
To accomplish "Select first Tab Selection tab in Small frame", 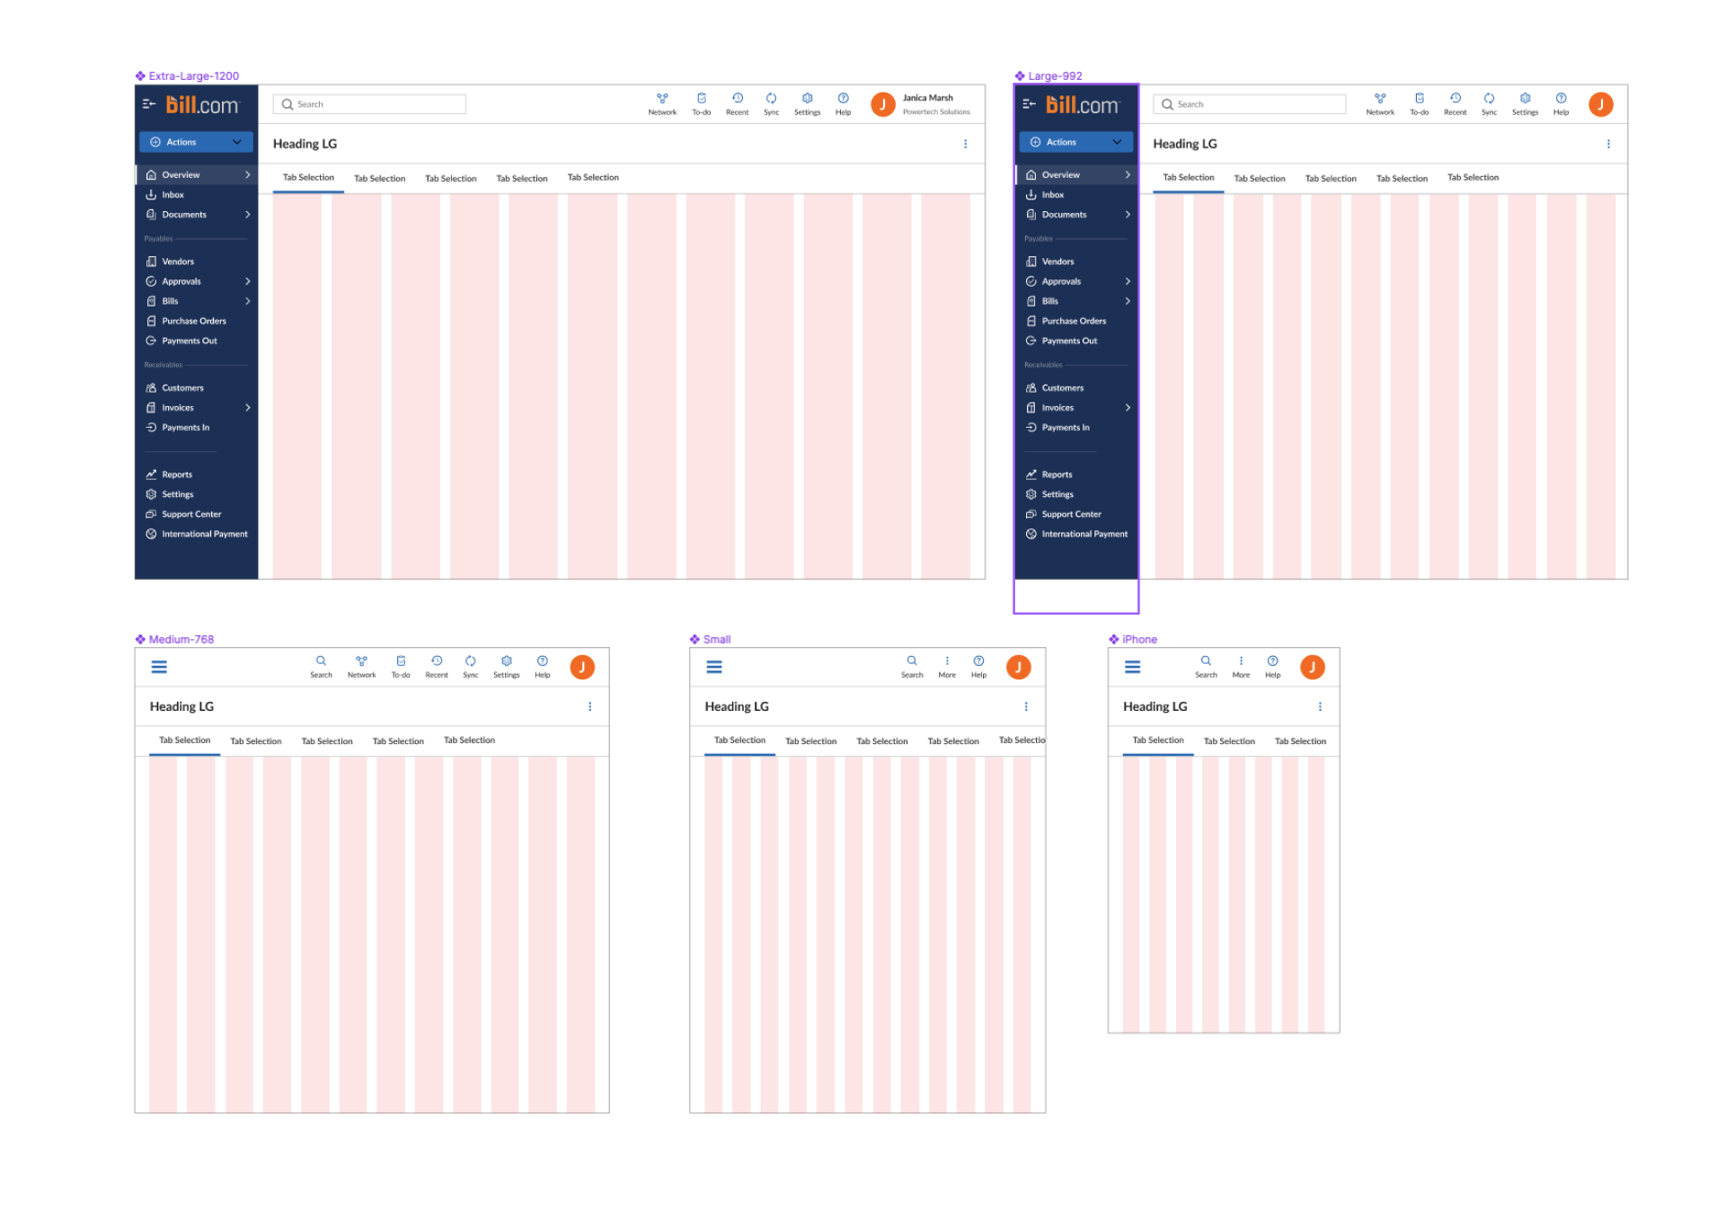I will pyautogui.click(x=739, y=741).
